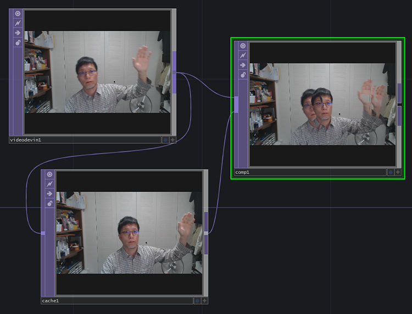
Task: Toggle lock flag on videodevin1 node
Action: click(18, 42)
